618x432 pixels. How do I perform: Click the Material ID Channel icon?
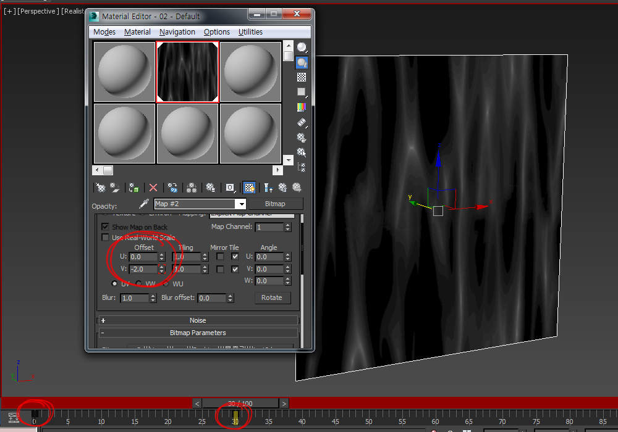231,188
